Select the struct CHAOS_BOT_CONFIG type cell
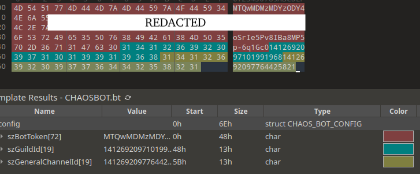Screen dimensions: 420x174 pos(313,124)
